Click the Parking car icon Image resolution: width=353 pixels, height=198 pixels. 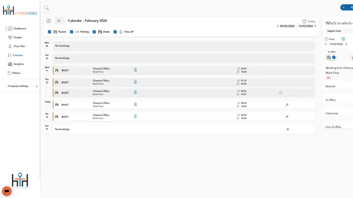click(77, 32)
